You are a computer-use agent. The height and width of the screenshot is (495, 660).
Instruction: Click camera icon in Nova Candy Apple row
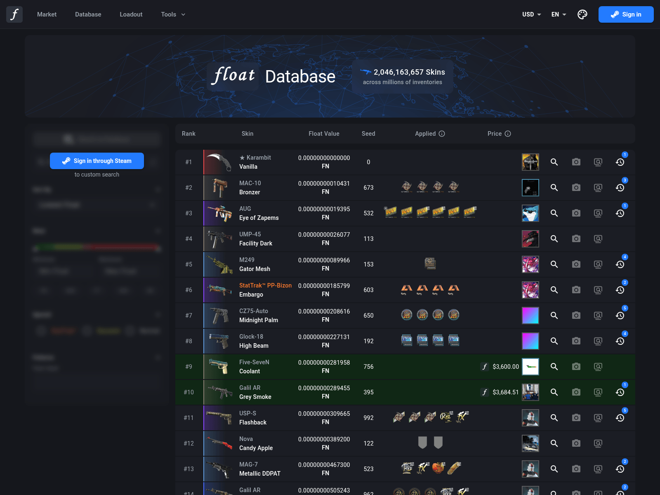(x=576, y=443)
